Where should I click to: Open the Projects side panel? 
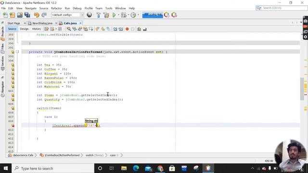[x=2, y=34]
